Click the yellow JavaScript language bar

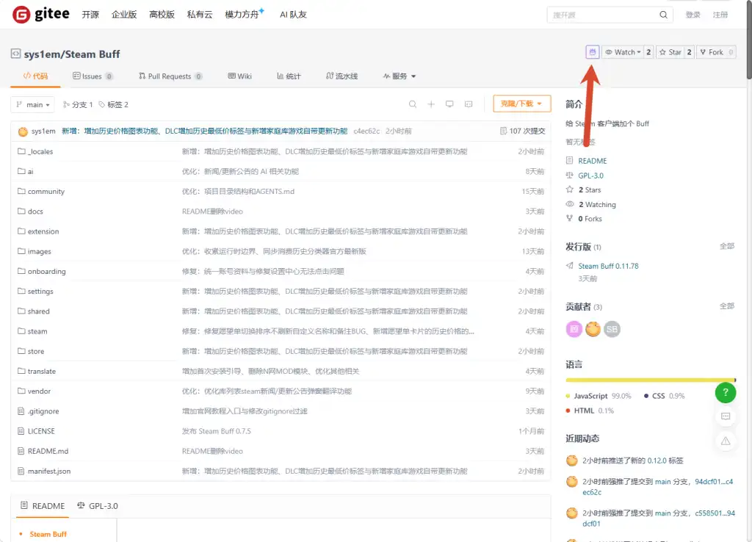point(649,380)
